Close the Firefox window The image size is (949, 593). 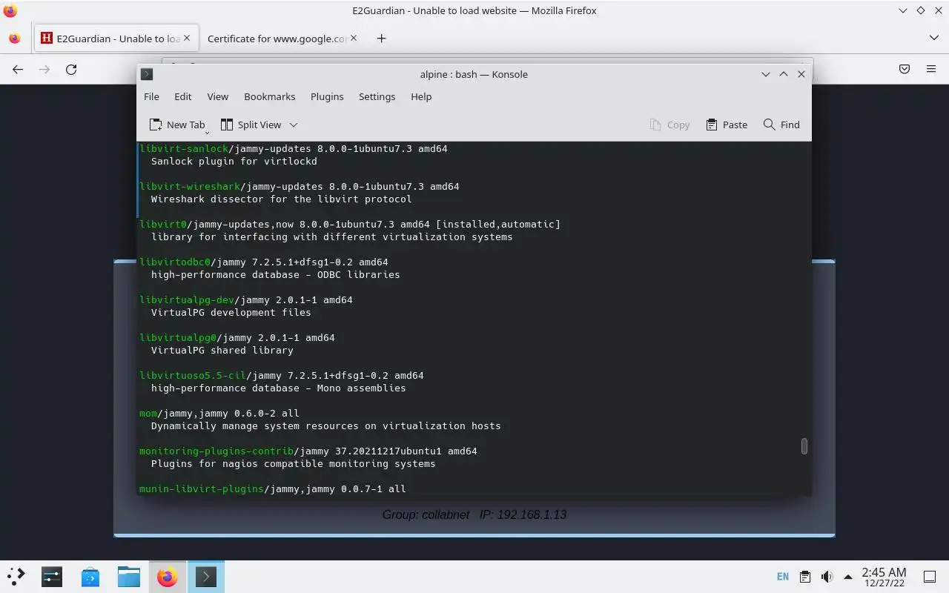pyautogui.click(x=938, y=10)
